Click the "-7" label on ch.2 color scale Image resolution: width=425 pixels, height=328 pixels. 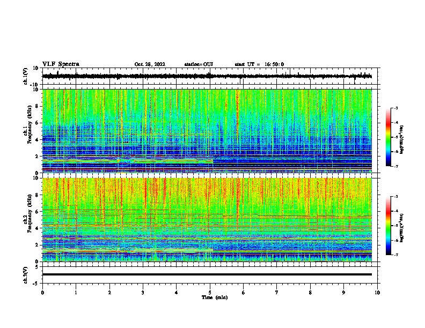(395, 255)
